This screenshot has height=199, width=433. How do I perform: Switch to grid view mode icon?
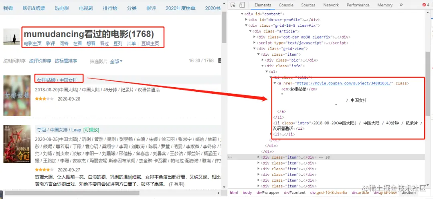coord(220,60)
